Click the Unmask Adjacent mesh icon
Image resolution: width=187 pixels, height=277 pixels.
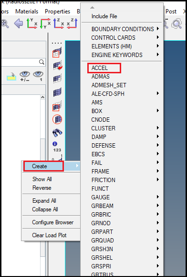coord(58,79)
